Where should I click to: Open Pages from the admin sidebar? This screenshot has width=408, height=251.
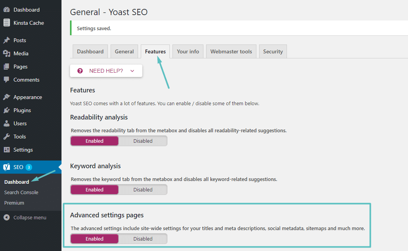[x=6, y=66]
